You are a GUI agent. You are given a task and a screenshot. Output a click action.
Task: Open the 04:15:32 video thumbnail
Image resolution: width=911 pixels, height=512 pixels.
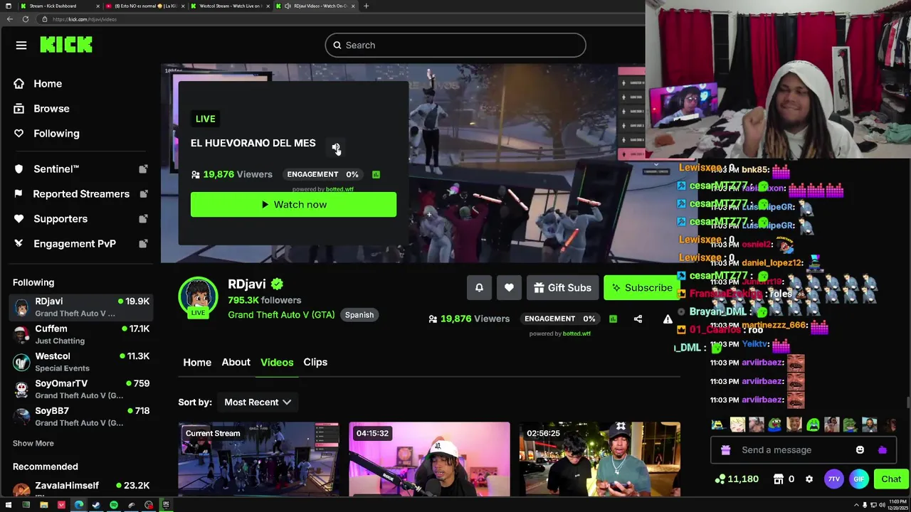pyautogui.click(x=429, y=459)
